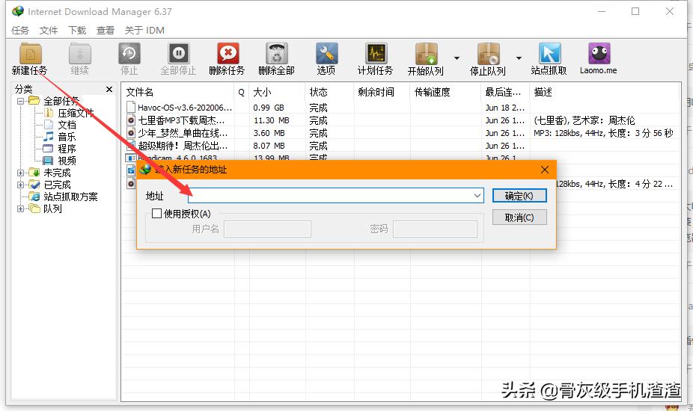The height and width of the screenshot is (411, 693).
Task: Open the Site Grabber (站点抓取) icon
Action: 549,54
